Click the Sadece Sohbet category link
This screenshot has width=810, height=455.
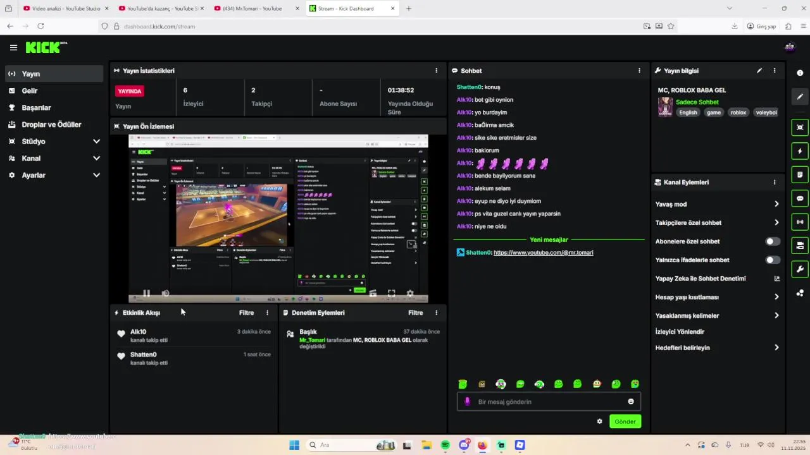tap(697, 102)
